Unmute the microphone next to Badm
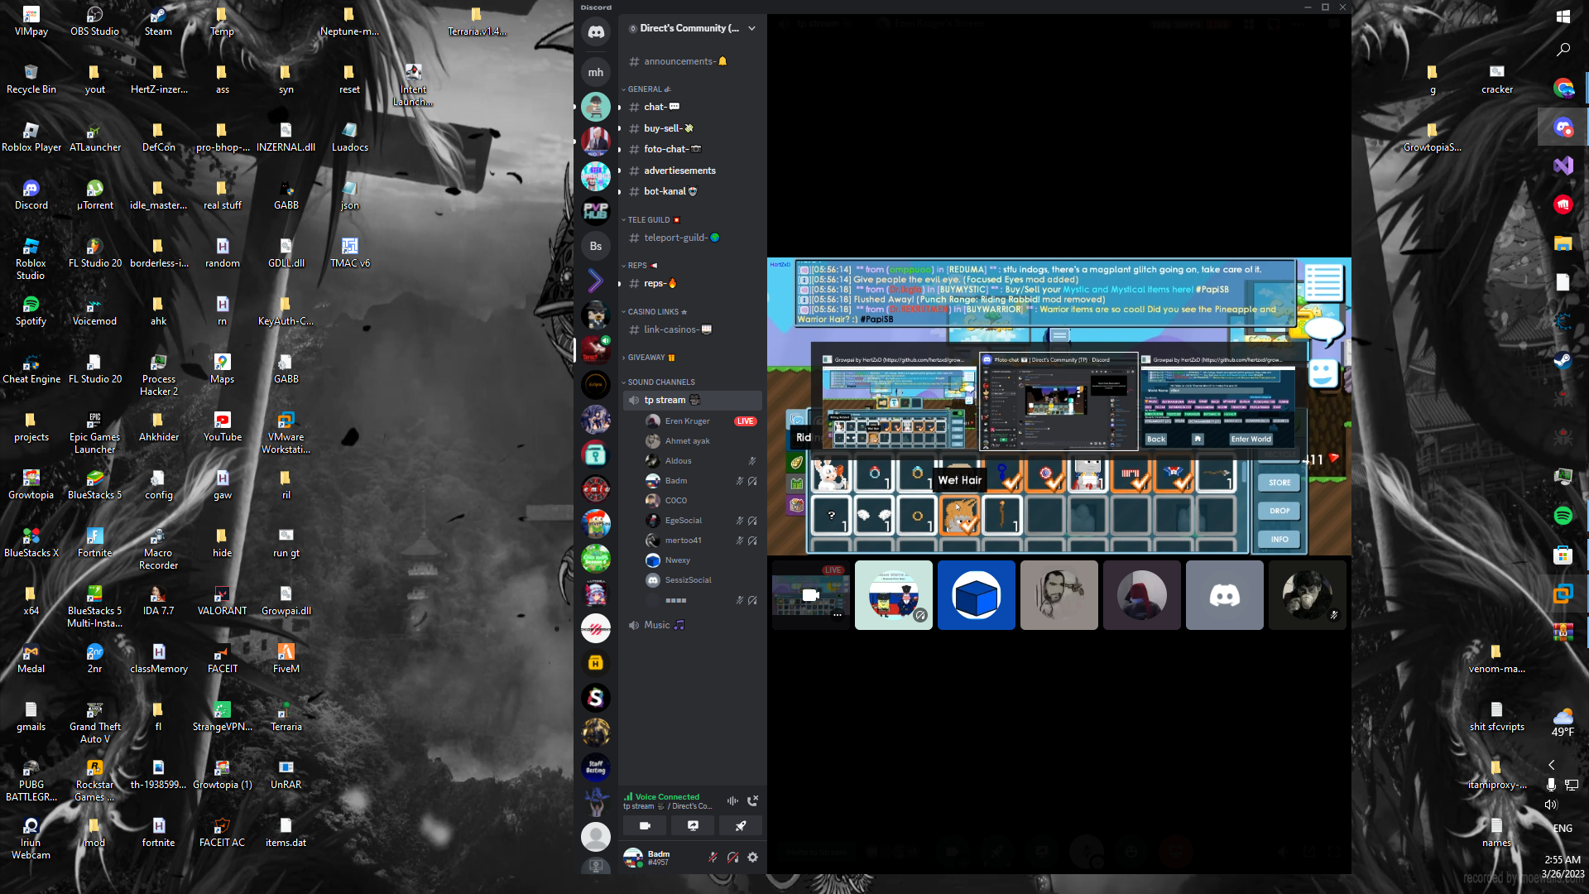1589x894 pixels. (x=713, y=858)
